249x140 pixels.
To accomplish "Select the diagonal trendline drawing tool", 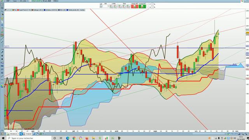I will point(2,38).
